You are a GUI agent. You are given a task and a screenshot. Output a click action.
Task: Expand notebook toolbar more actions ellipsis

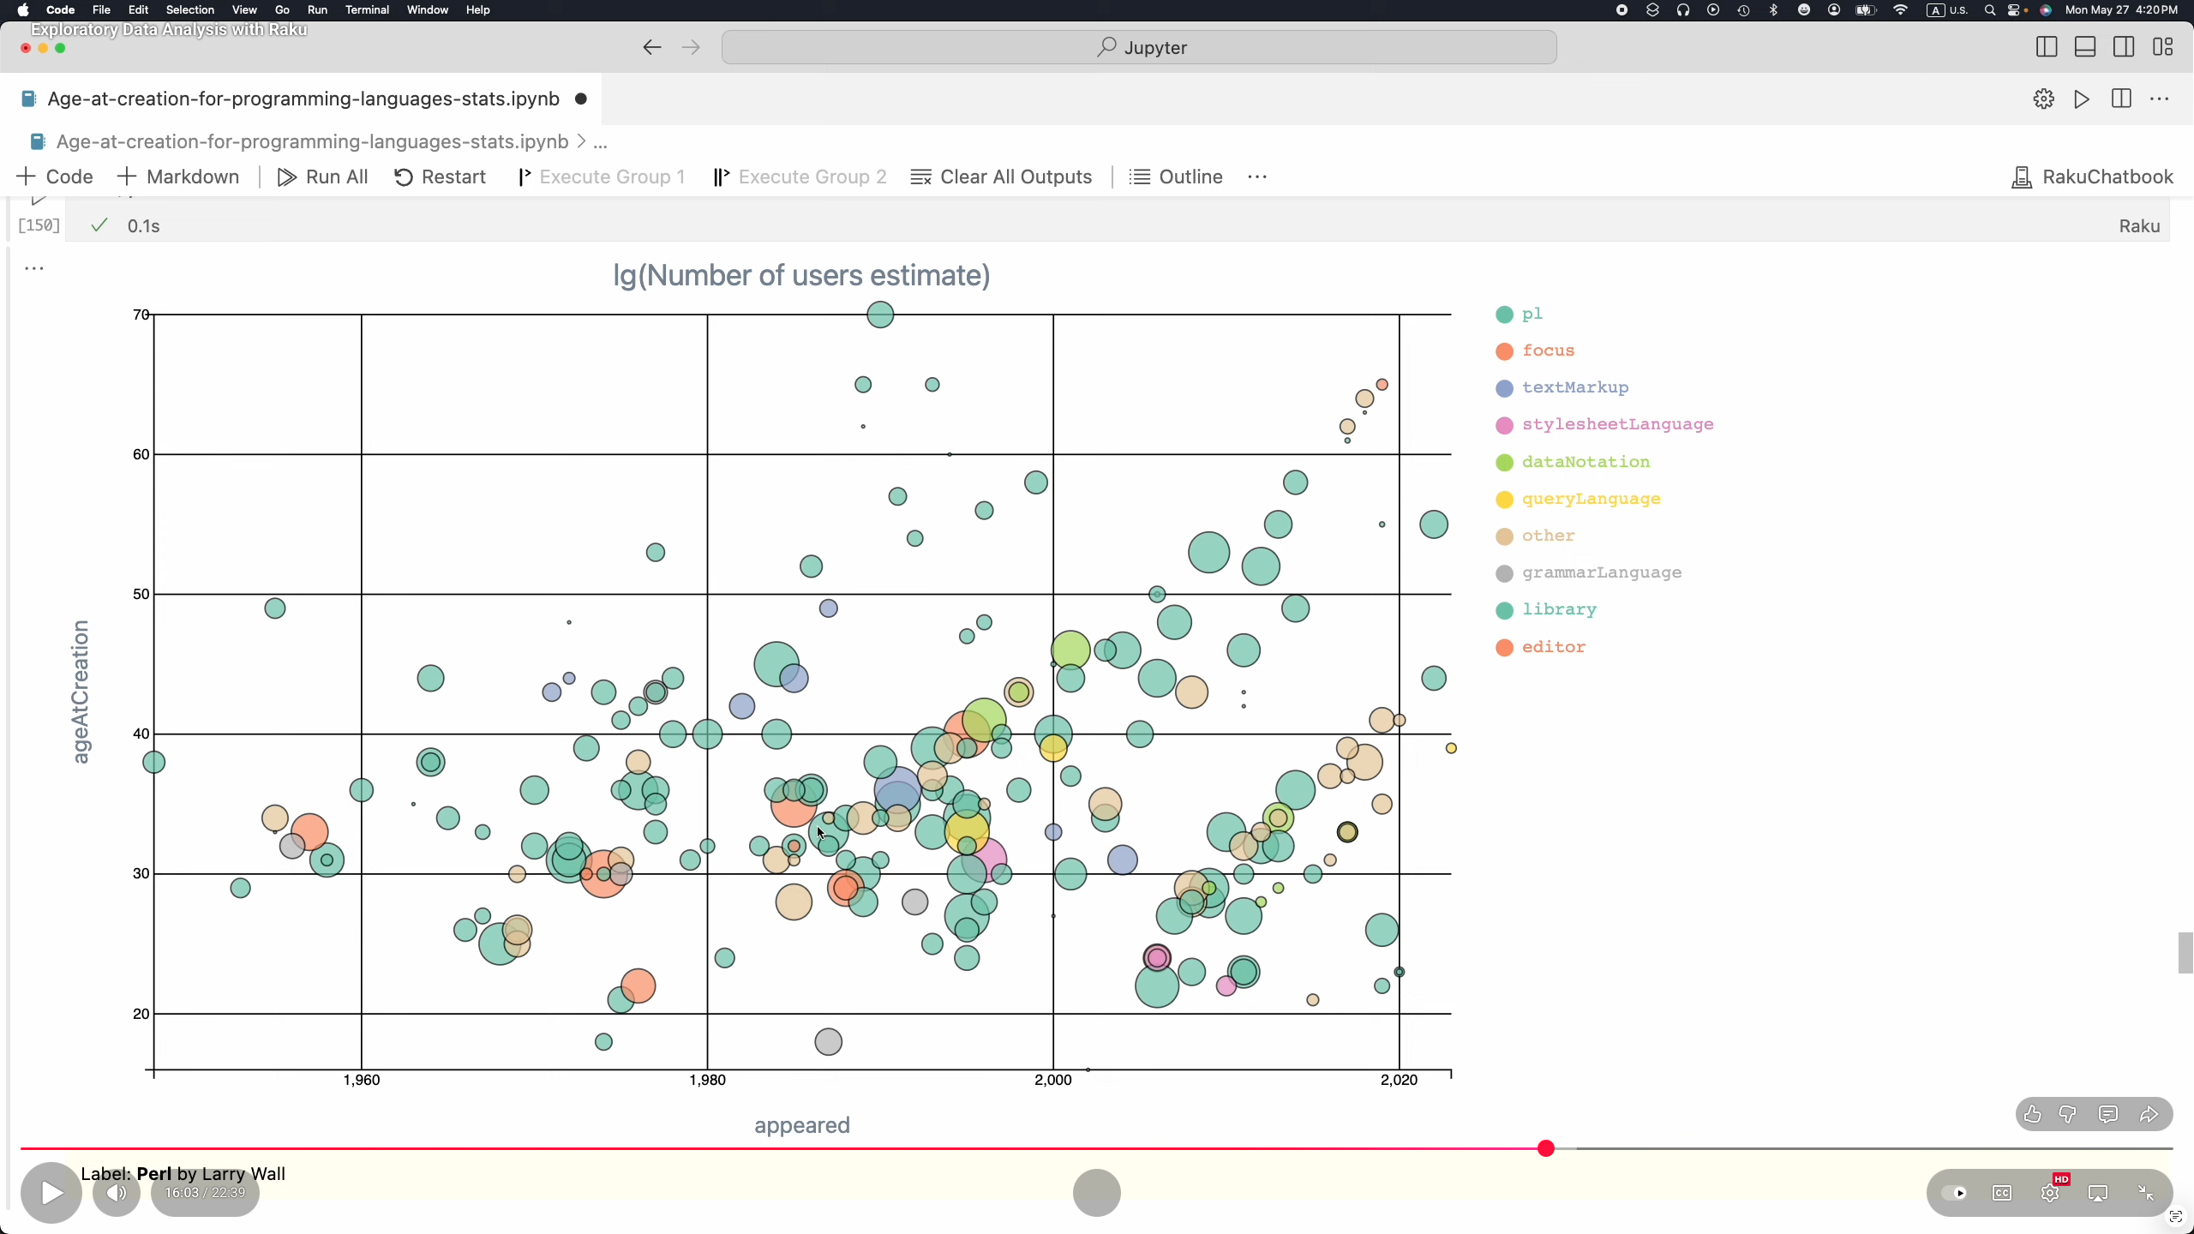point(1257,177)
